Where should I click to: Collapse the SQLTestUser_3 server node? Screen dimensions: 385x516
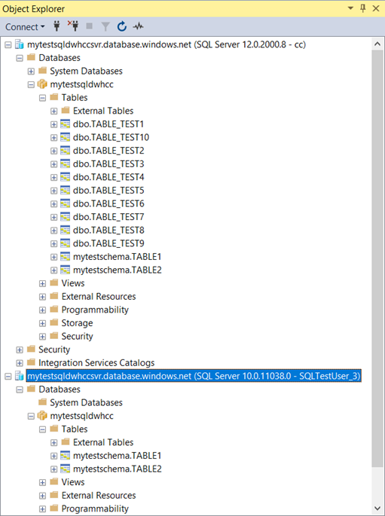[x=8, y=377]
